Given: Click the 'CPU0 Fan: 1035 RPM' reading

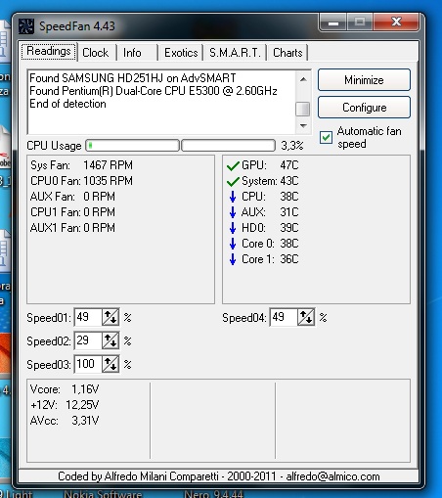Looking at the screenshot, I should pos(81,181).
